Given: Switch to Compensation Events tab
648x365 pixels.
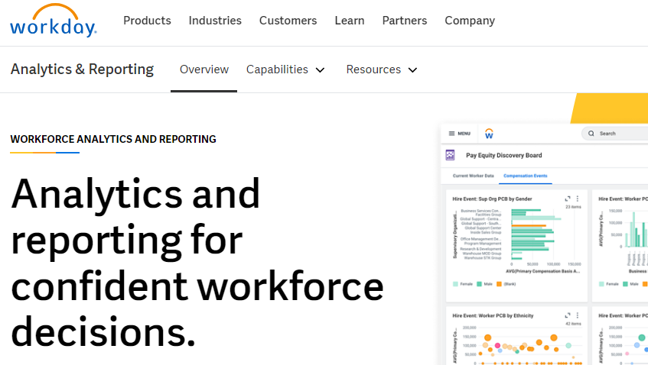Looking at the screenshot, I should tap(526, 176).
